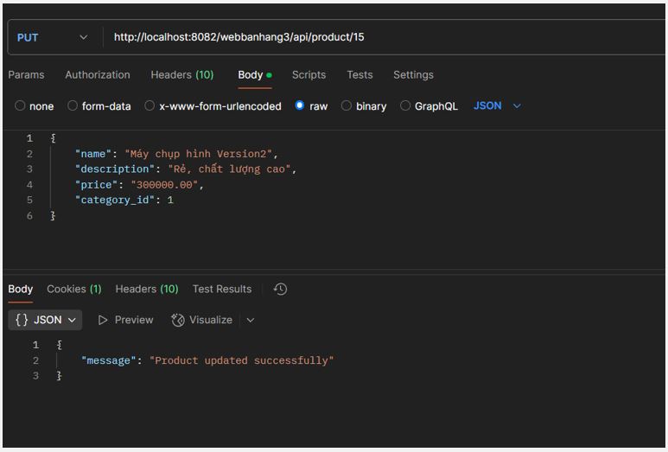Expand the chevron next to Visualize
Viewport: 668px width, 452px height.
tap(251, 320)
